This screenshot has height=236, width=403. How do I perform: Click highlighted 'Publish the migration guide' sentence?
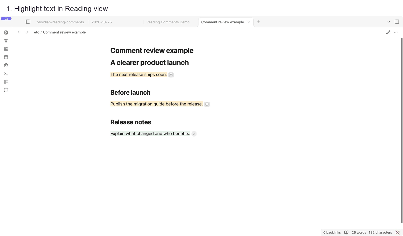[x=156, y=104]
